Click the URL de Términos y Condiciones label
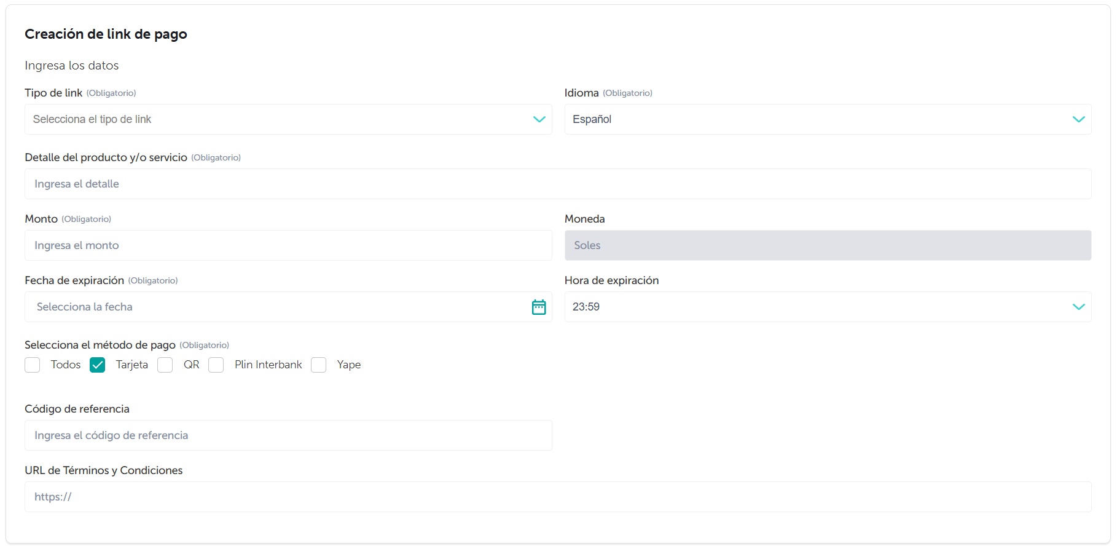This screenshot has width=1117, height=546. pyautogui.click(x=104, y=470)
